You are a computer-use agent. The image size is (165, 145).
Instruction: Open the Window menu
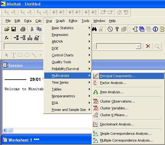(x=99, y=21)
